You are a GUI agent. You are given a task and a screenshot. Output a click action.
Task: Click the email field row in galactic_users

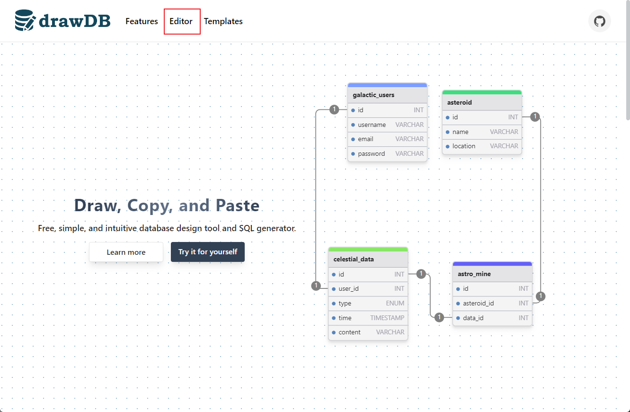tap(387, 139)
